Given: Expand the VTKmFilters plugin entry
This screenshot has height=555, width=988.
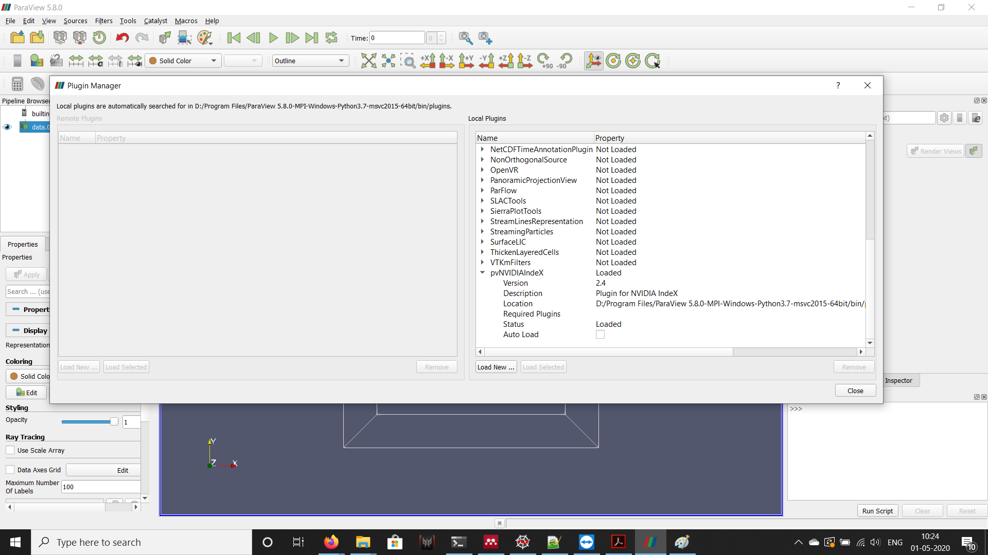Looking at the screenshot, I should 482,263.
